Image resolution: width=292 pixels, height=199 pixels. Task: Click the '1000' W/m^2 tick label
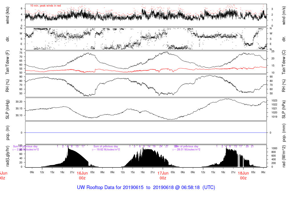coord(274,148)
